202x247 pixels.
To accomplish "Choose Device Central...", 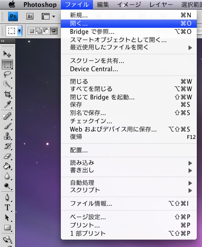I will 129,69.
